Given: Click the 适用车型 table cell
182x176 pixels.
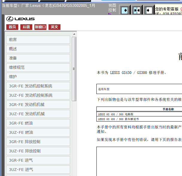Looking at the screenshot, I should point(139,89).
